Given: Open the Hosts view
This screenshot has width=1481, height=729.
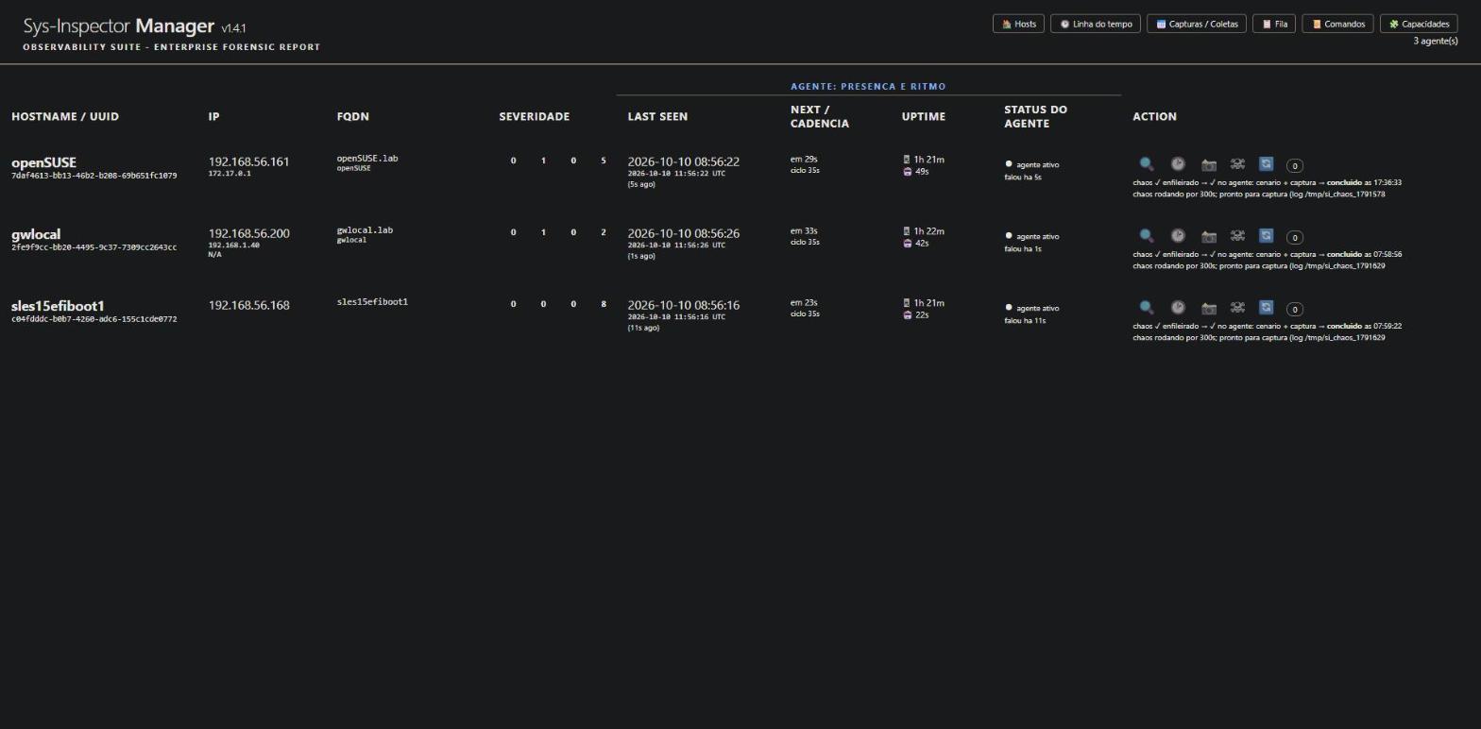Looking at the screenshot, I should 1018,24.
